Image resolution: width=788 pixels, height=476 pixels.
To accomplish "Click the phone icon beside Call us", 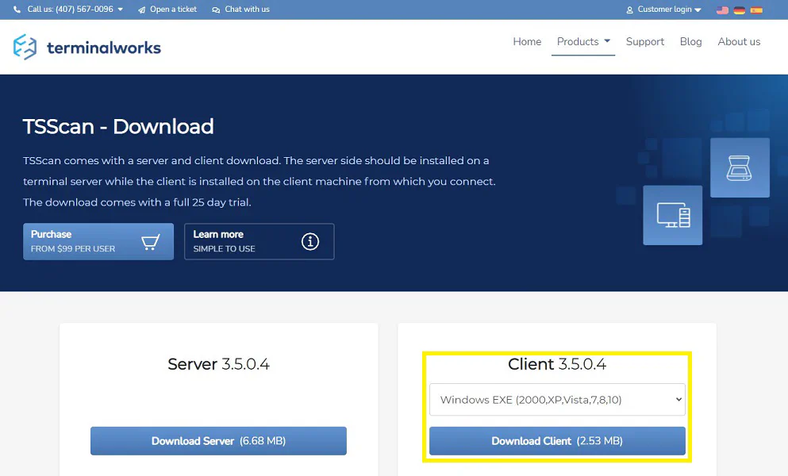I will (x=17, y=10).
